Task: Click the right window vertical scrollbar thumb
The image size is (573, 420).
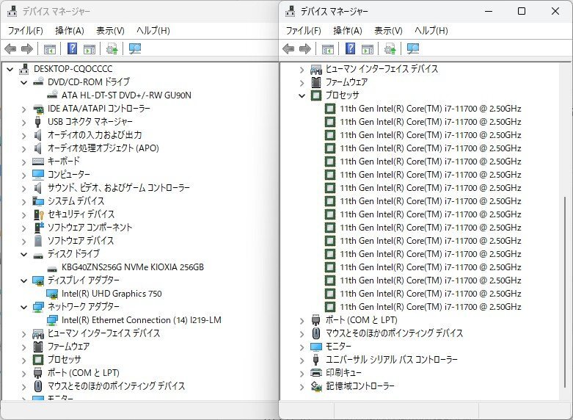Action: click(565, 293)
